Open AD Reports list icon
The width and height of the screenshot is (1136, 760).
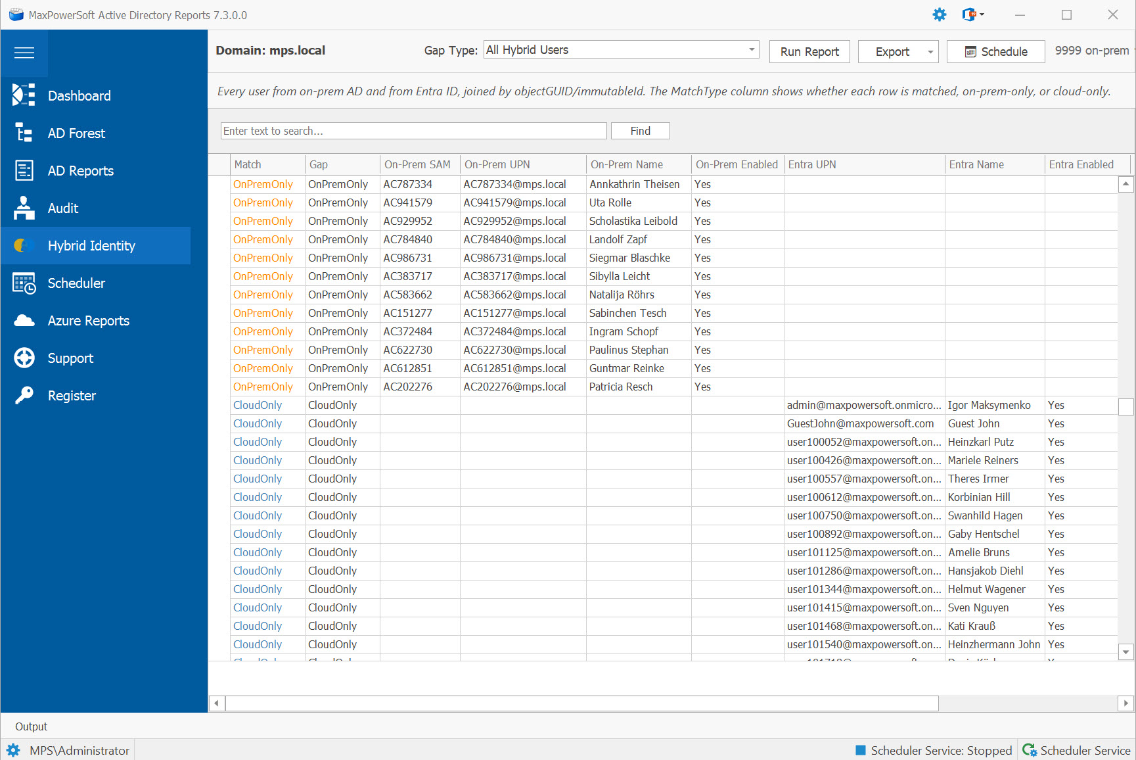(x=24, y=170)
